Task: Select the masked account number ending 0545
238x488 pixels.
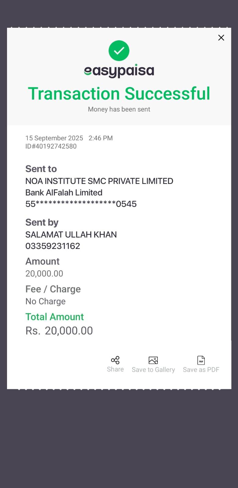Action: pos(81,204)
